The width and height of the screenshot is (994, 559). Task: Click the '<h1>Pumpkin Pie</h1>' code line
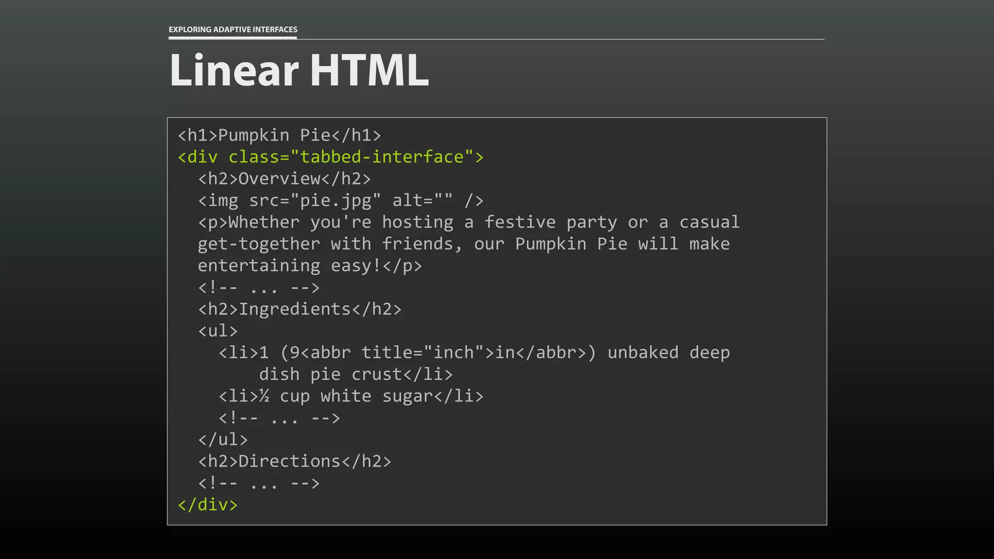280,135
